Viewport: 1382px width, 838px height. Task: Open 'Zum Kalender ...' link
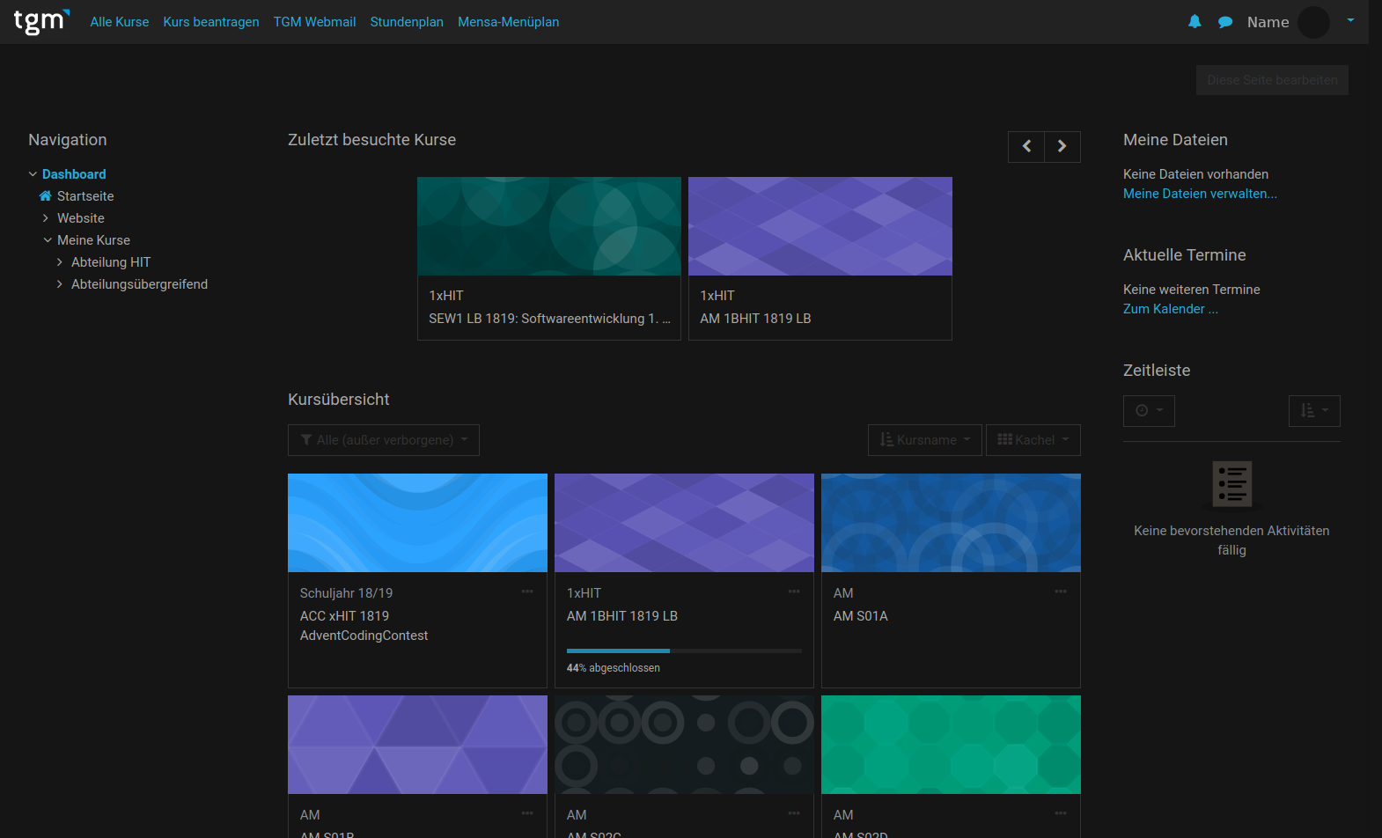pyautogui.click(x=1171, y=309)
